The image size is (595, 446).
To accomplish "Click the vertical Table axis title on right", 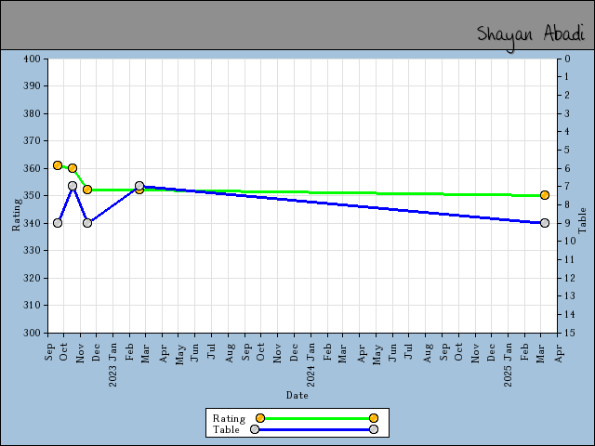I will pos(582,221).
